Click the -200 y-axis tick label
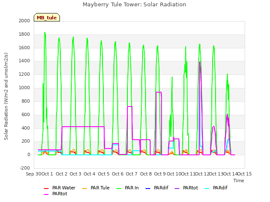270x202 pixels. pos(25,168)
